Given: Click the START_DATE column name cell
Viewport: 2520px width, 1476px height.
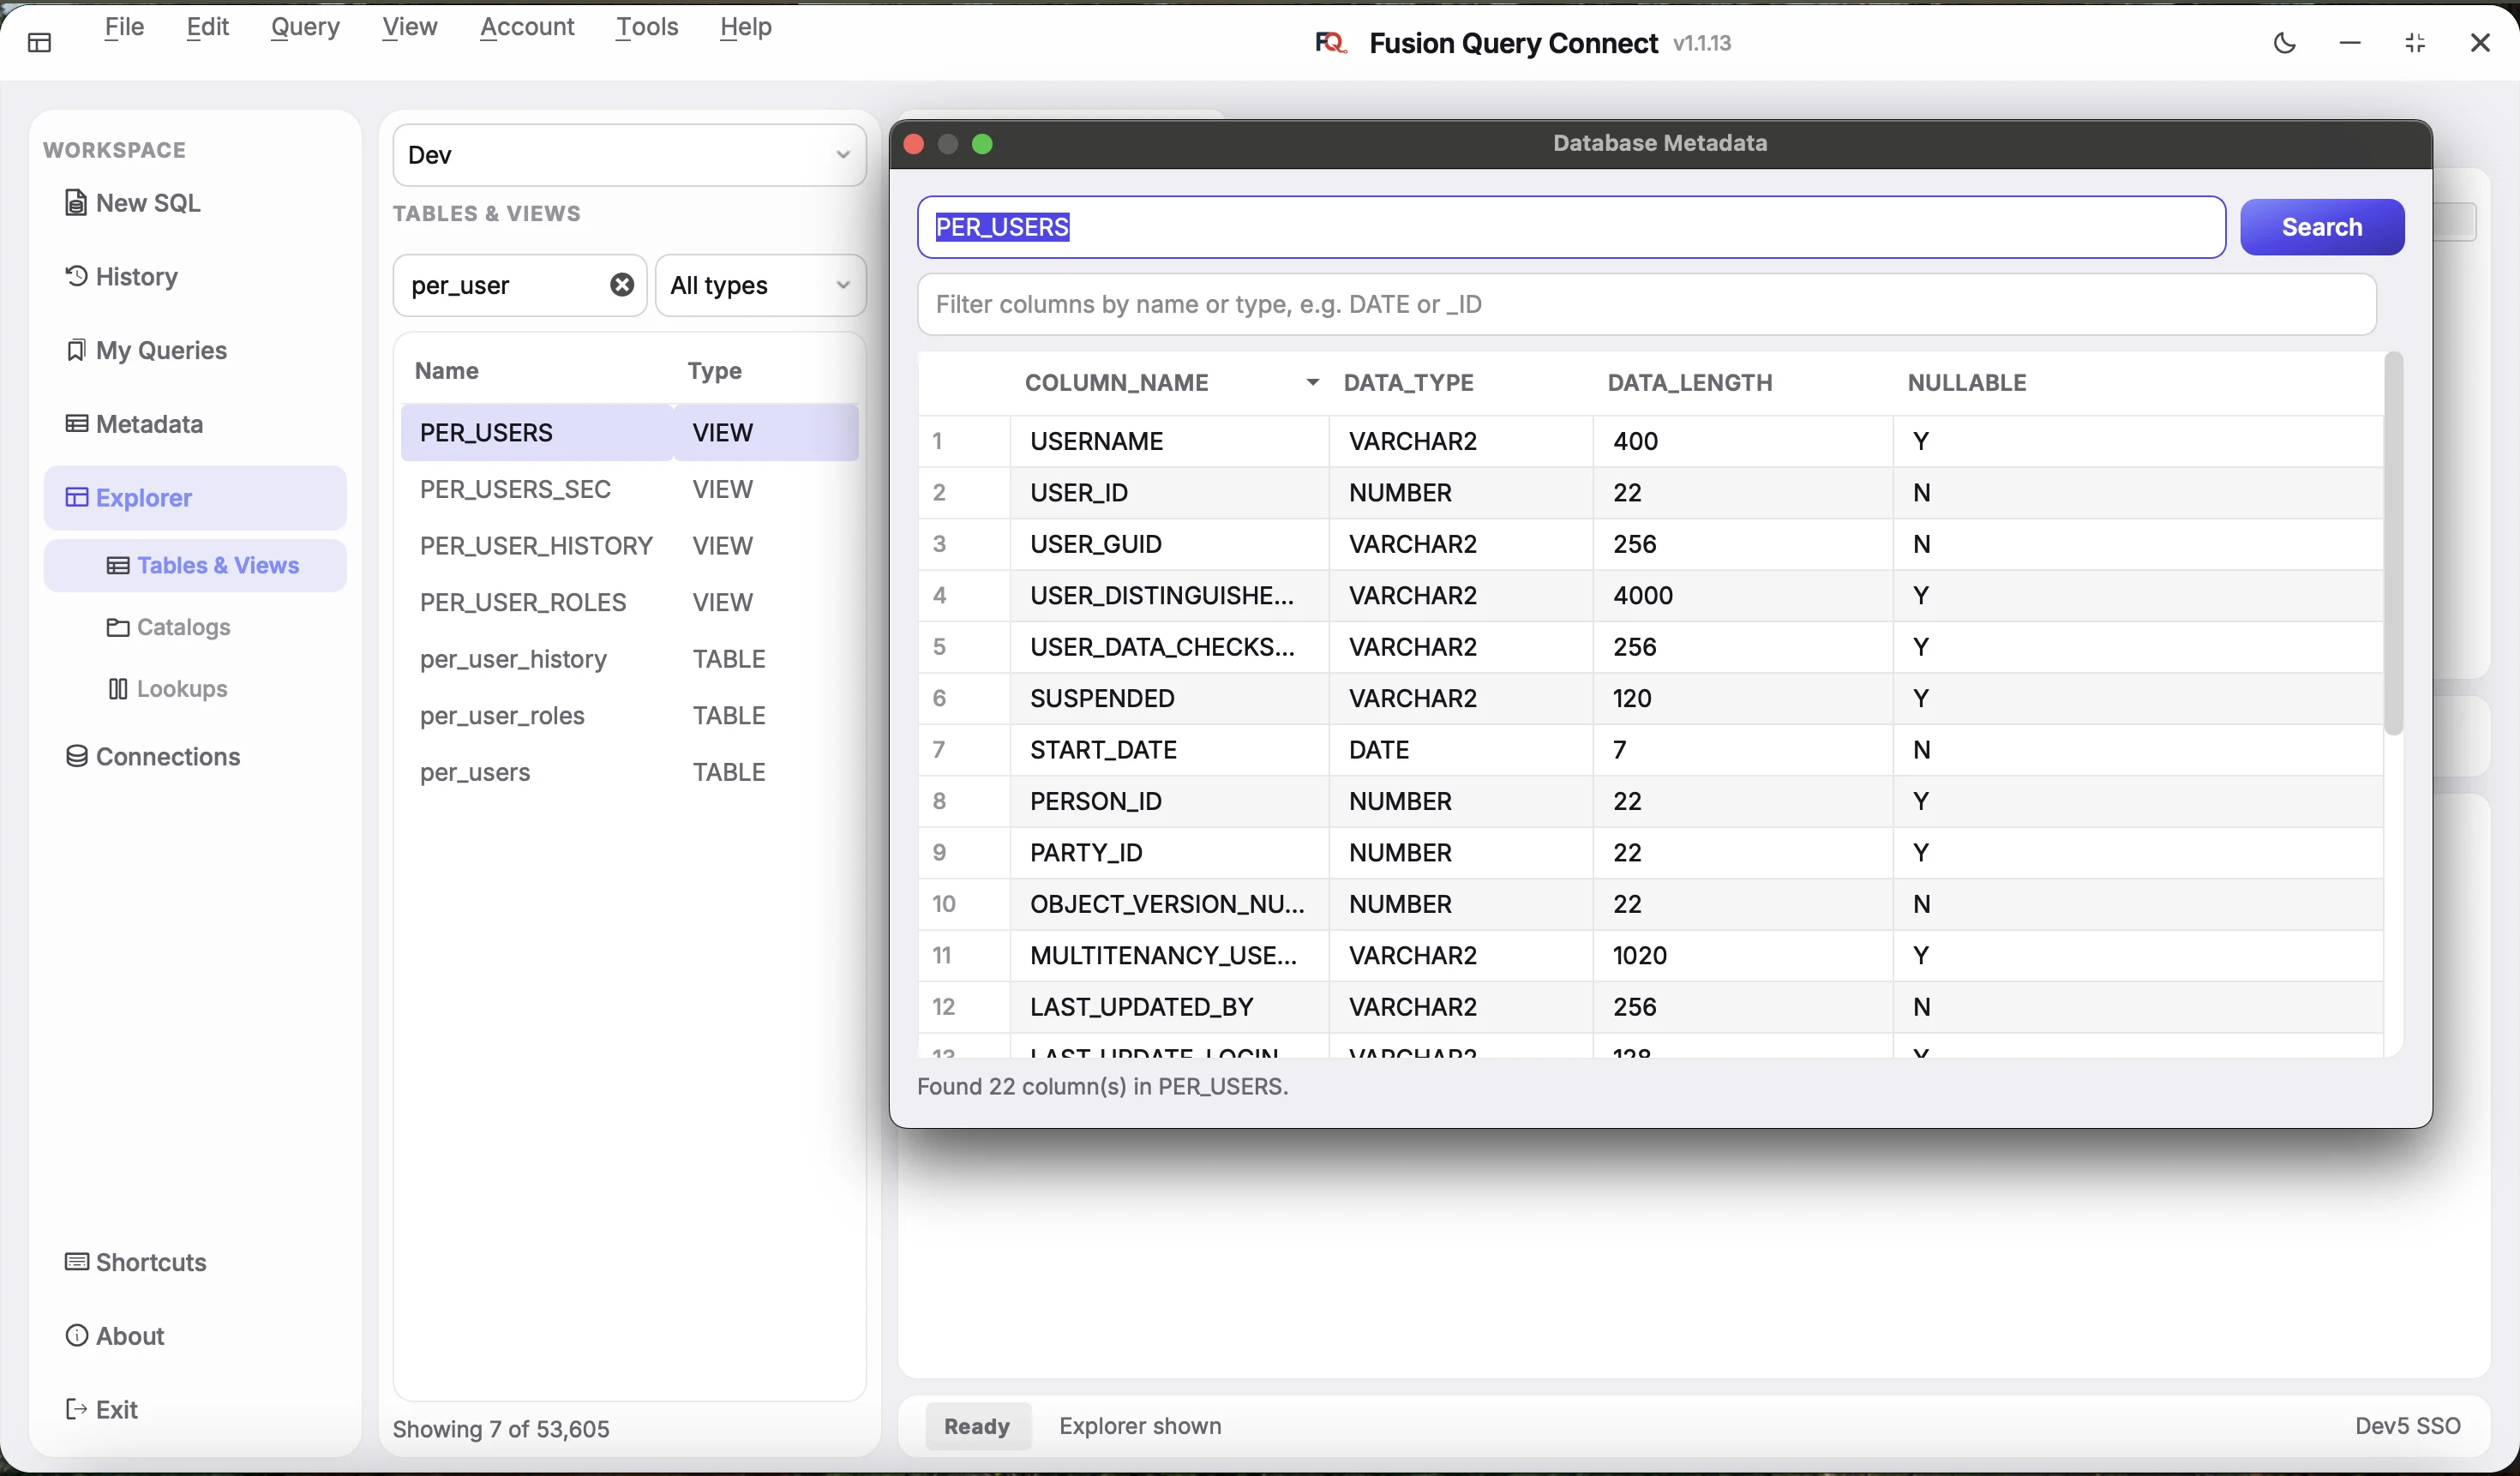Looking at the screenshot, I should click(x=1169, y=750).
